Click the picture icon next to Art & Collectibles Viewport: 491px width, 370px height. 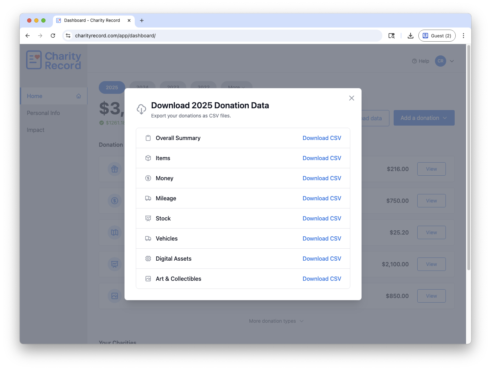(x=148, y=279)
